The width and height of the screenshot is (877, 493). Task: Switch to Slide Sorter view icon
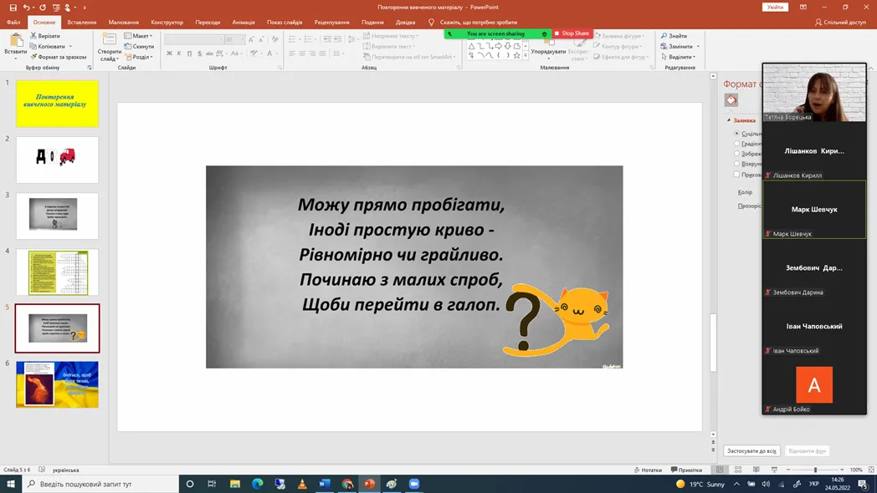click(738, 470)
